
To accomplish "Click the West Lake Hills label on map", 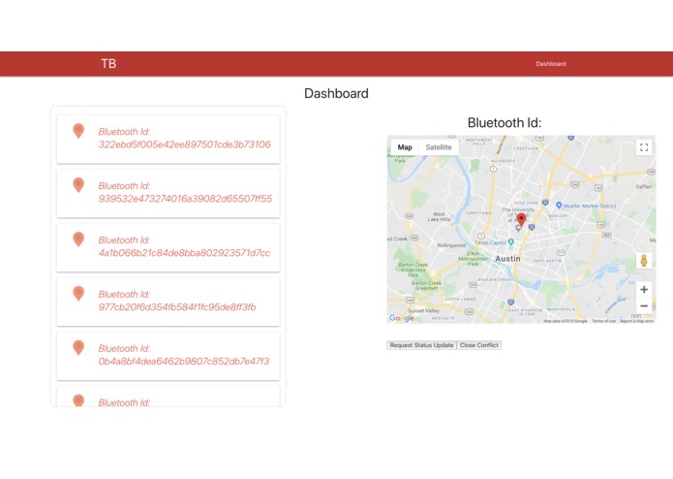I will 439,216.
